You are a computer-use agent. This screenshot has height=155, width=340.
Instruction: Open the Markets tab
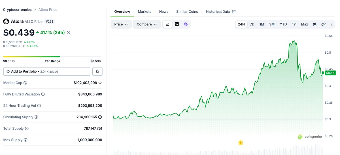pyautogui.click(x=144, y=12)
